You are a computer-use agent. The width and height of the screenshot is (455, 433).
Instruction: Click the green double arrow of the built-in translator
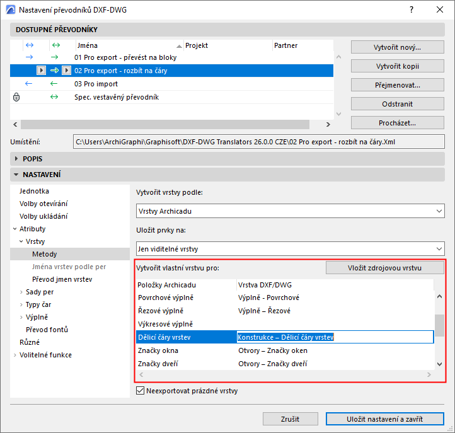click(x=55, y=97)
